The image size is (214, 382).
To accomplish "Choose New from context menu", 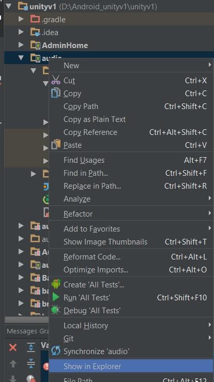I will coord(131,65).
